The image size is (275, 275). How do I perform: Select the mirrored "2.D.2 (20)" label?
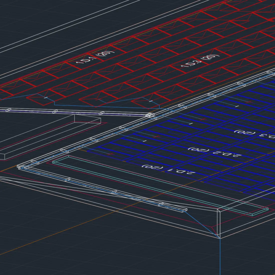(215, 152)
